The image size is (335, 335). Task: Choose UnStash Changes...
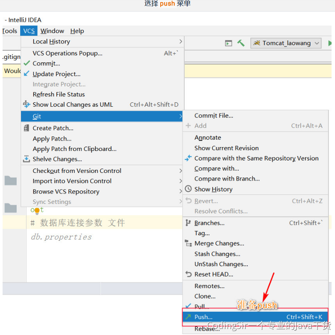coord(256,264)
